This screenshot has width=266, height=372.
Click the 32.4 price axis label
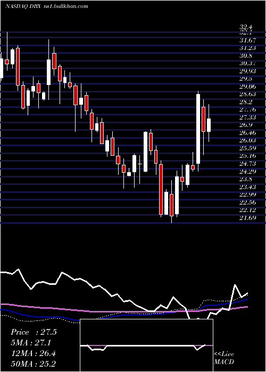(x=246, y=27)
